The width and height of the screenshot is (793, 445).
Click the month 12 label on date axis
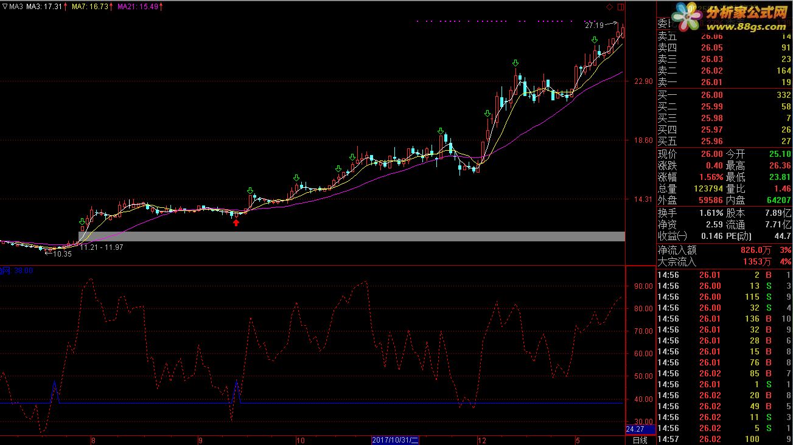click(x=482, y=440)
